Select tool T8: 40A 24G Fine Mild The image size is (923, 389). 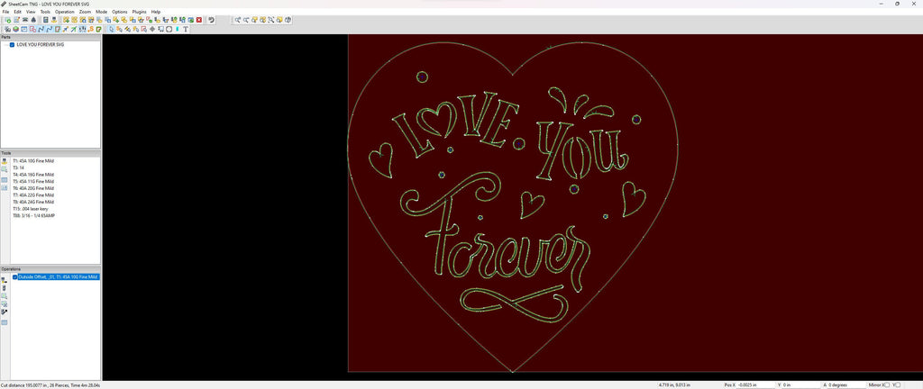click(33, 202)
